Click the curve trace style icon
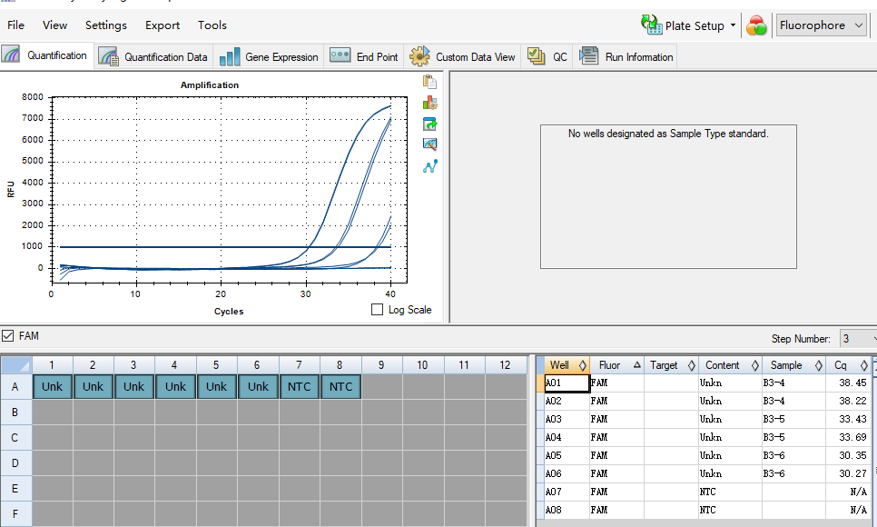The height and width of the screenshot is (527, 877). [429, 165]
